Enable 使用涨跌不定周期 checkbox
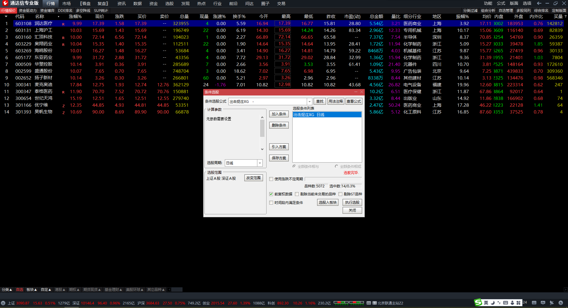Viewport: 568px width, 308px height. 271,179
